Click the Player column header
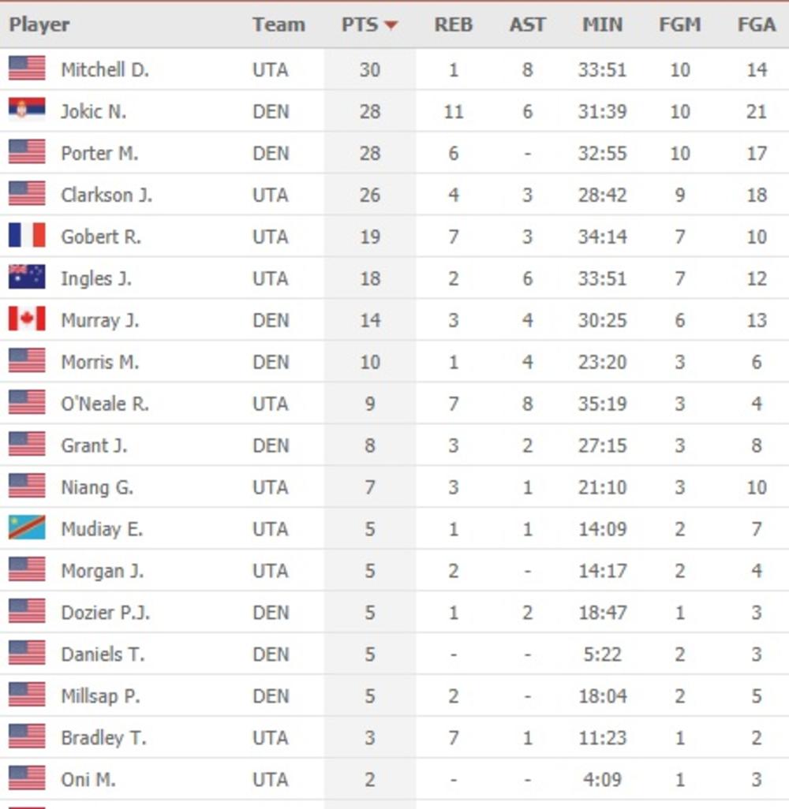The height and width of the screenshot is (809, 789). point(39,24)
